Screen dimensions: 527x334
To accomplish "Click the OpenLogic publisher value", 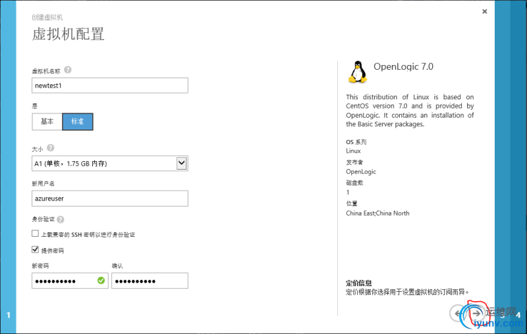I will [x=361, y=172].
